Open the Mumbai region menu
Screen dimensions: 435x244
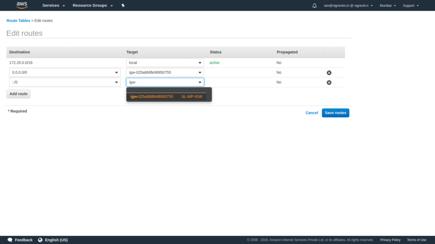(387, 6)
